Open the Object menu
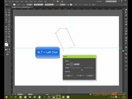This screenshot has height=99, width=132. click(x=17, y=1)
